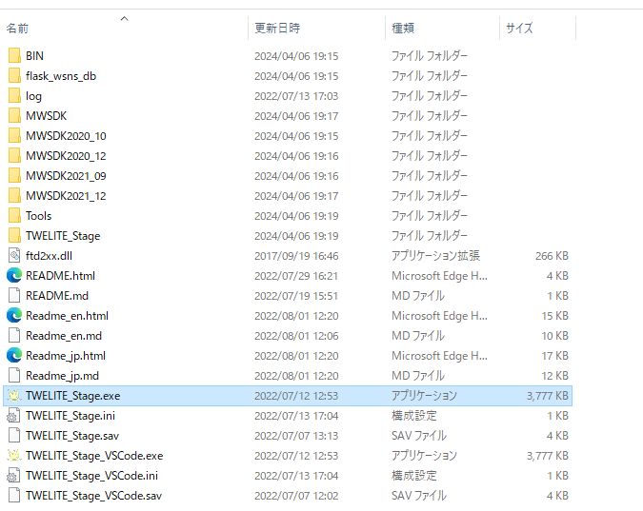Select the name MWSDK2021_12
643x511 pixels.
pos(66,196)
